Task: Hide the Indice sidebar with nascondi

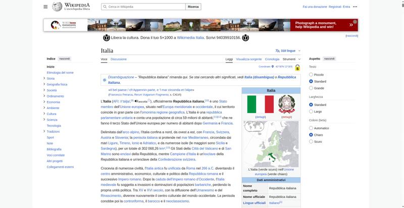Action: pos(65,59)
